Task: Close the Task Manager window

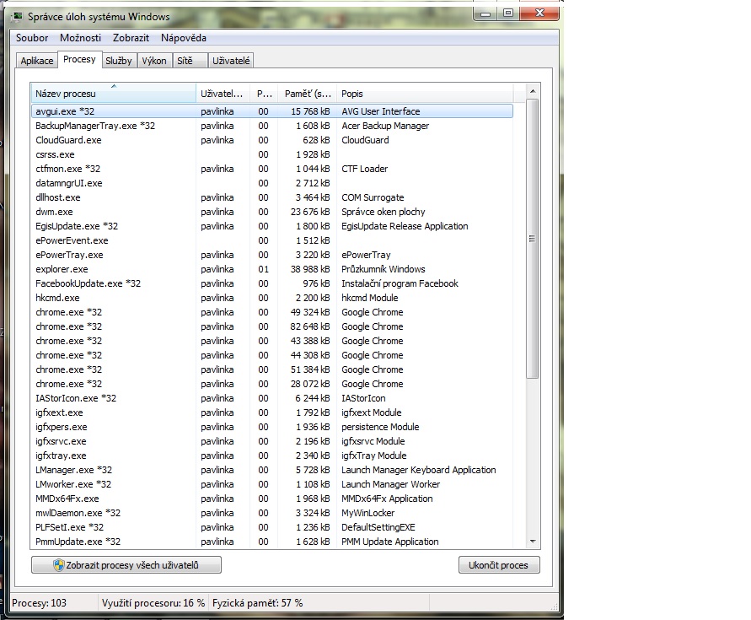Action: (x=539, y=13)
